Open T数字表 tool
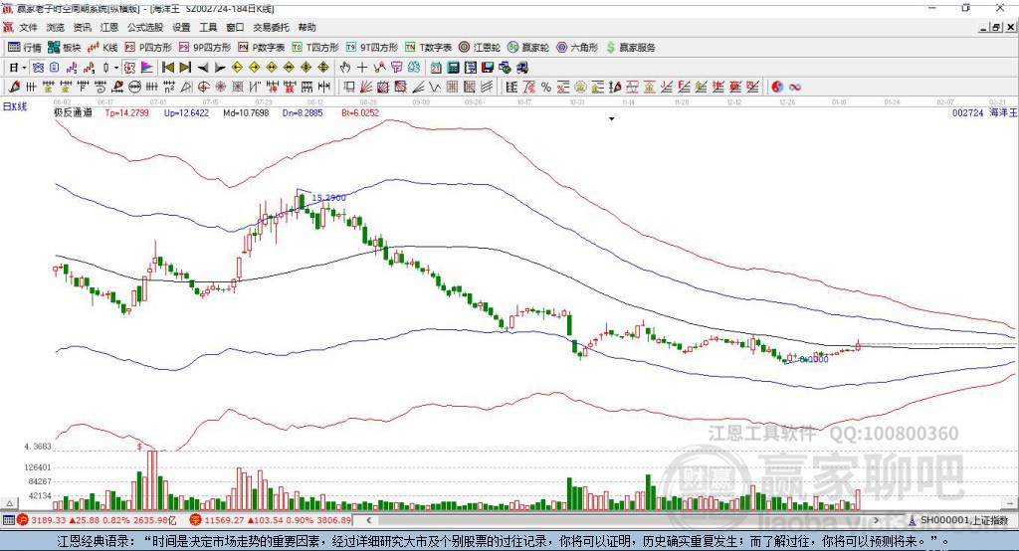1019x551 pixels. [428, 48]
